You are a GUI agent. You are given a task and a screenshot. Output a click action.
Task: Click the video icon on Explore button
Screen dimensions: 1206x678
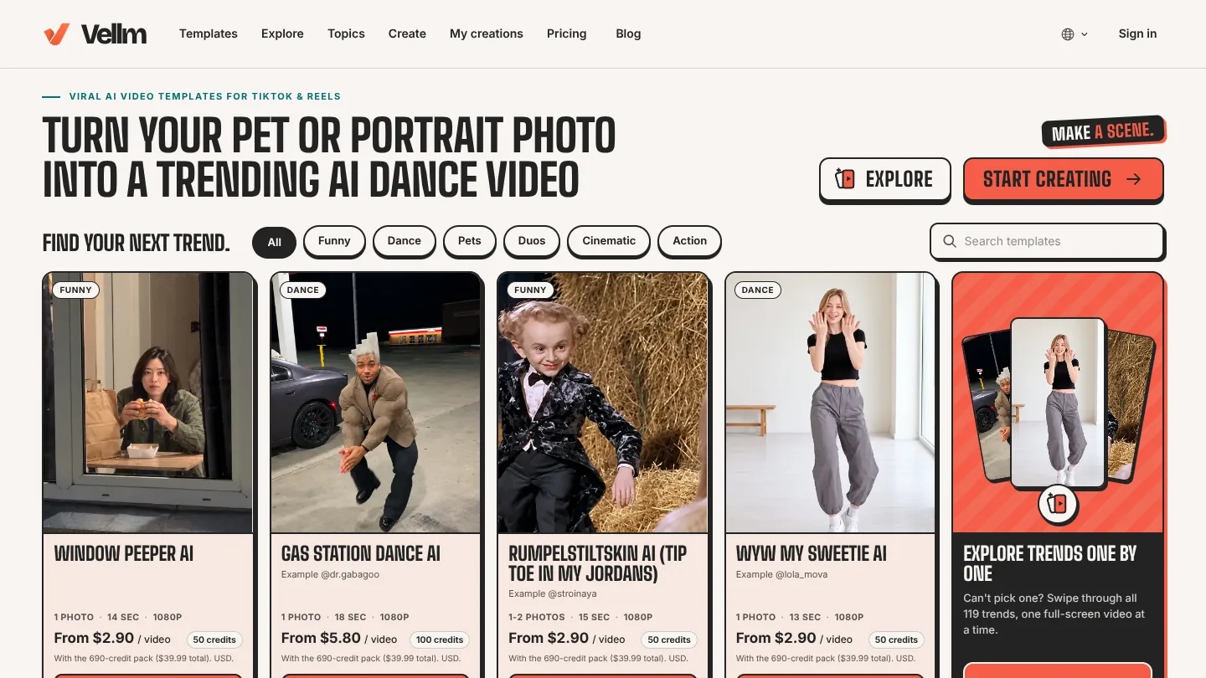point(845,179)
